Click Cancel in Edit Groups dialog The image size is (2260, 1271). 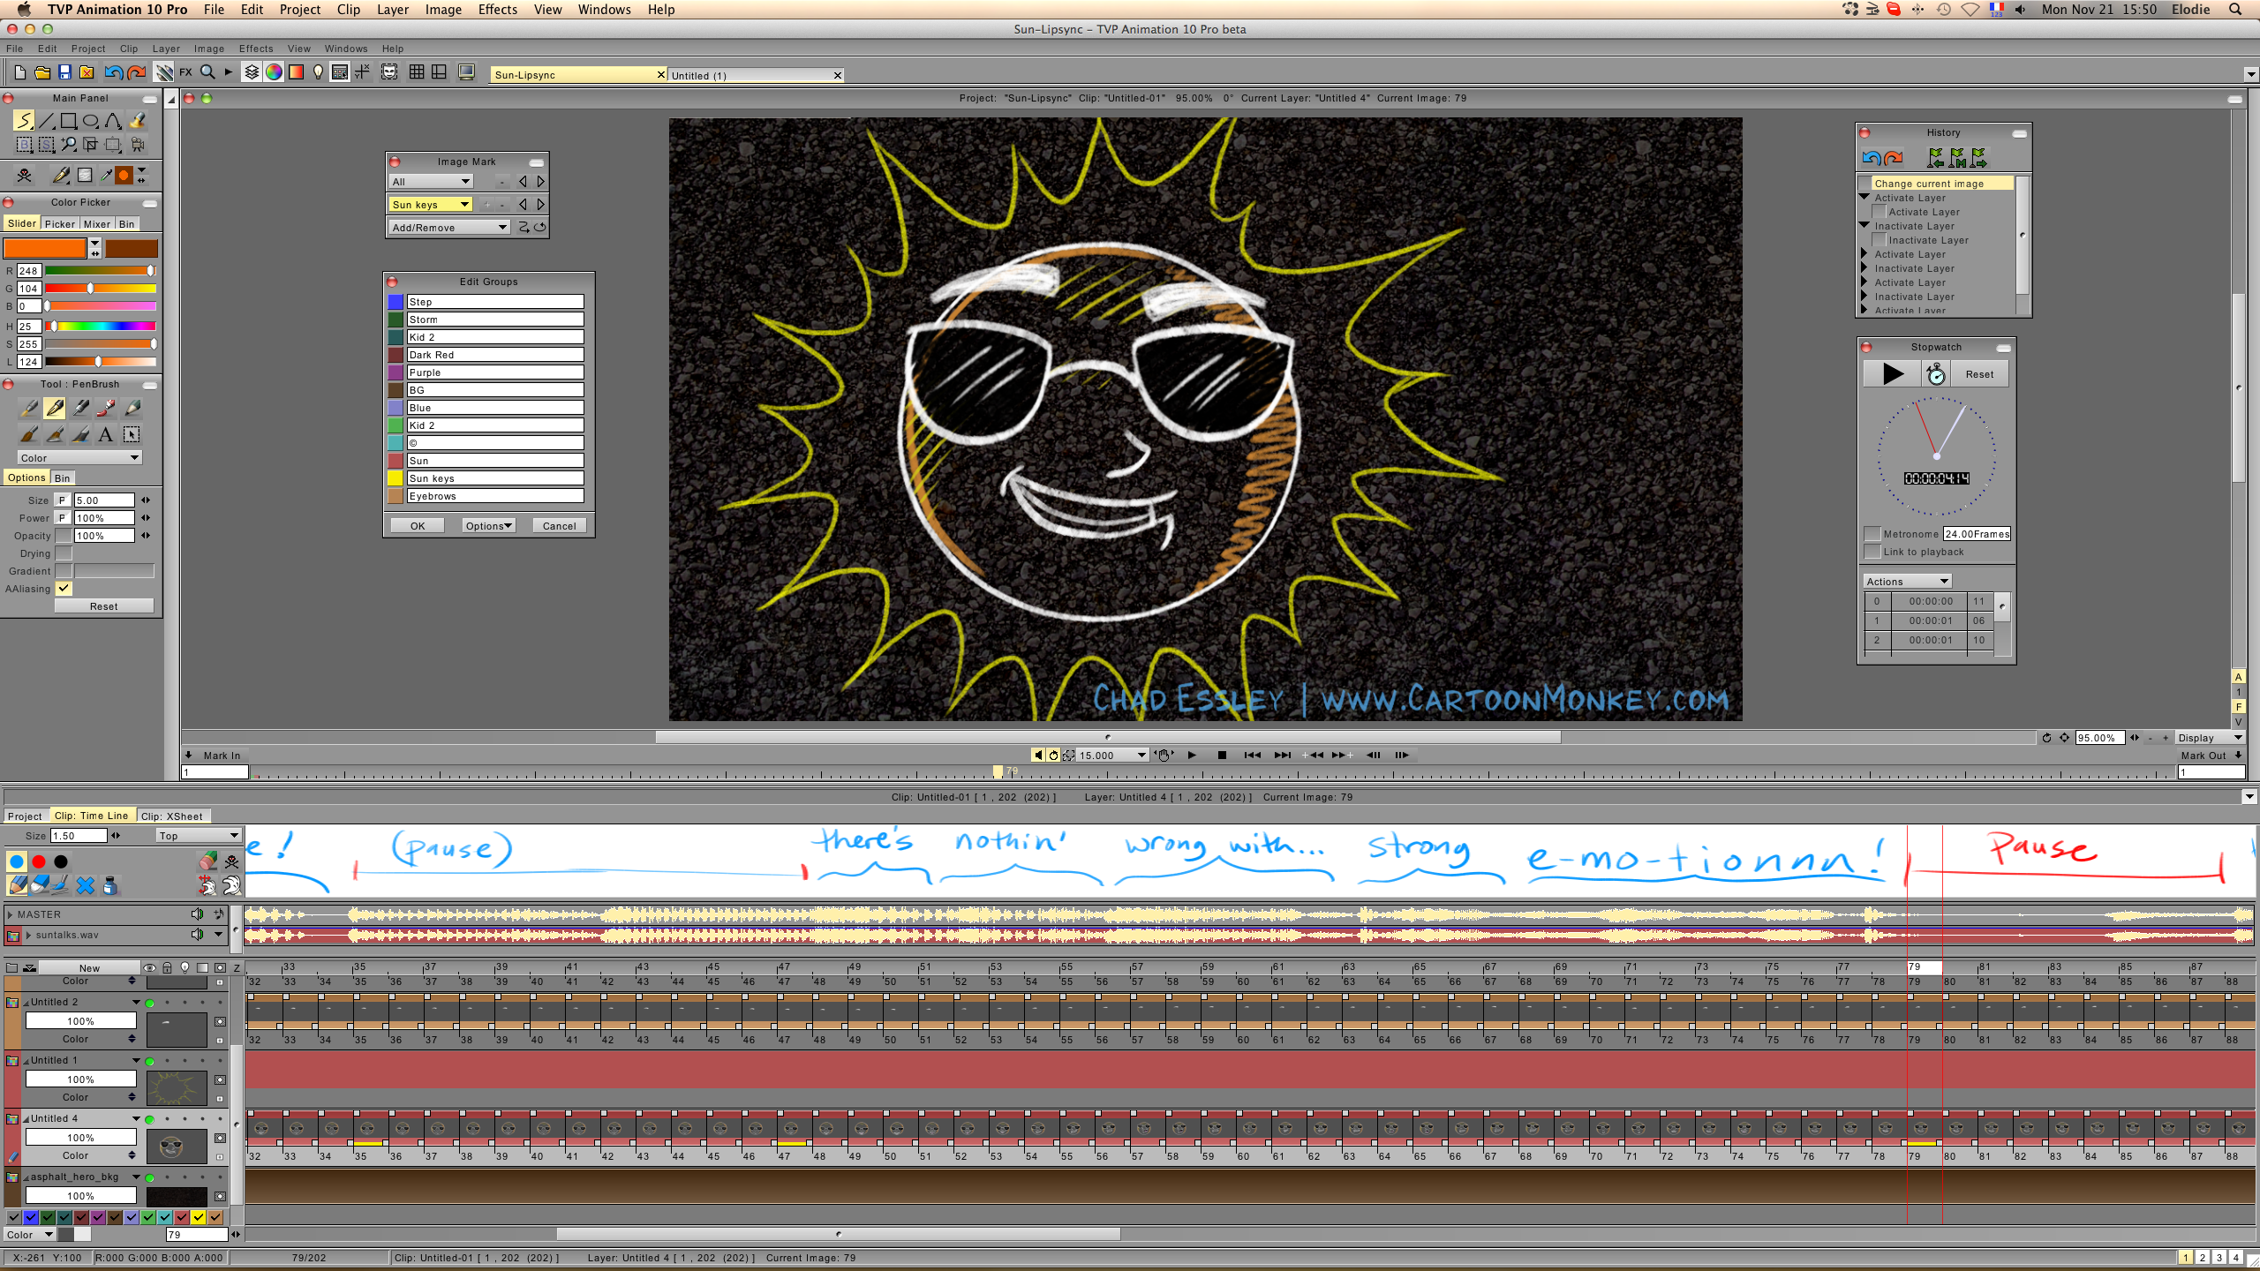(x=560, y=526)
